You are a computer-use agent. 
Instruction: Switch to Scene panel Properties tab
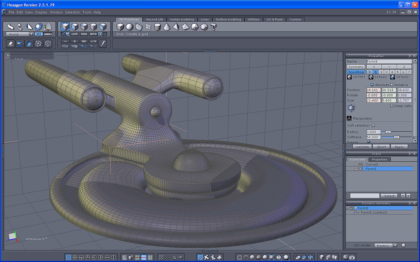pos(379,159)
